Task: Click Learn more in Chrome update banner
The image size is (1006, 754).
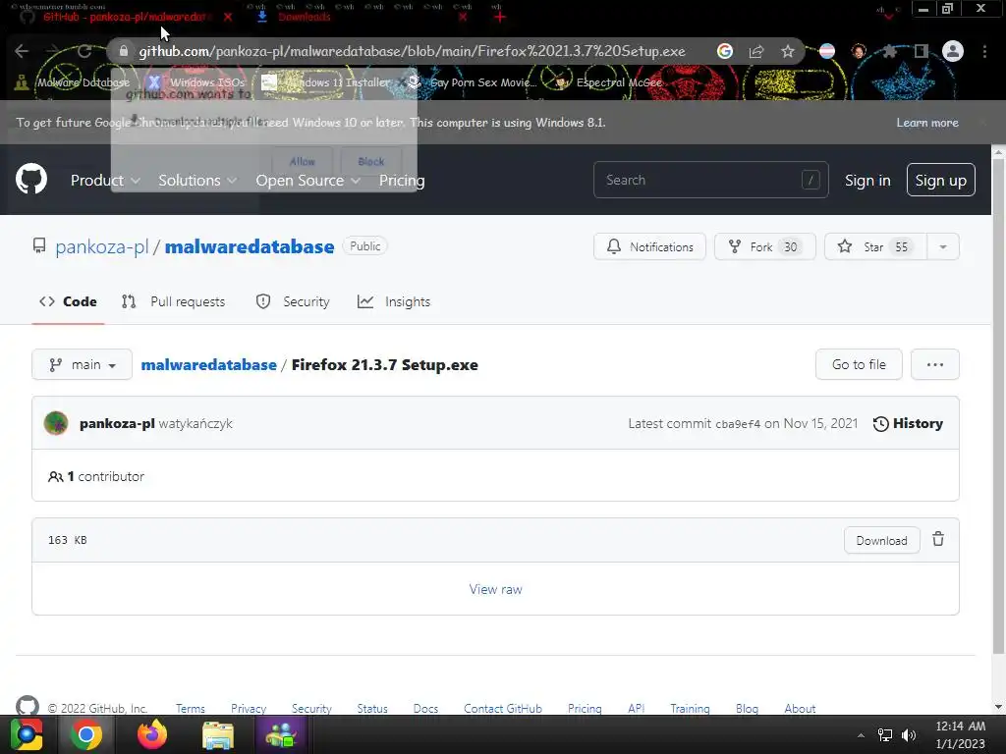Action: (x=927, y=123)
